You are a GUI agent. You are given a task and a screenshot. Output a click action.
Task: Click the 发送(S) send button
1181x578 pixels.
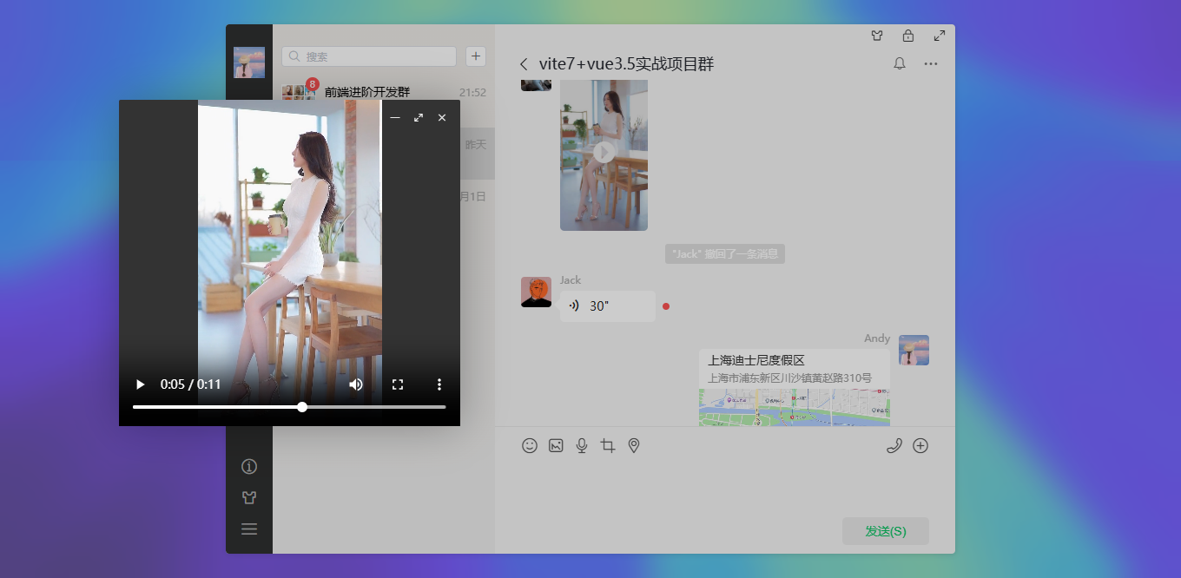[x=885, y=530]
